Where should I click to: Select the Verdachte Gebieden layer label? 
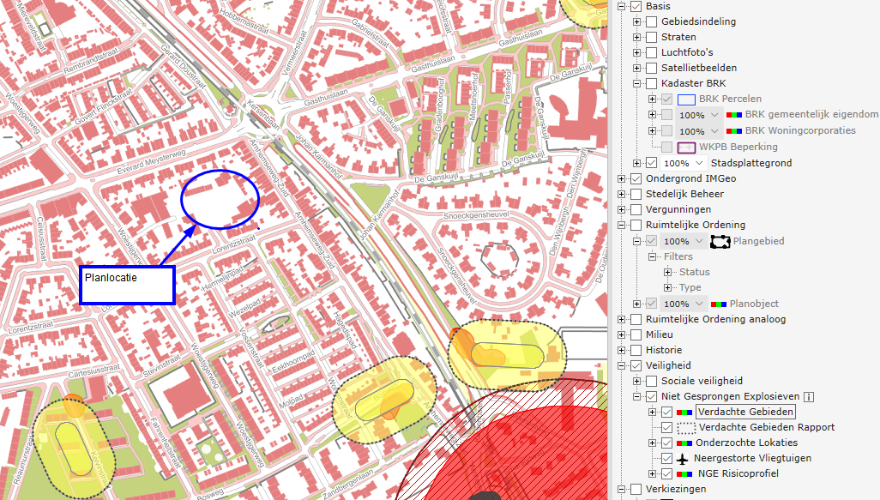coord(745,412)
